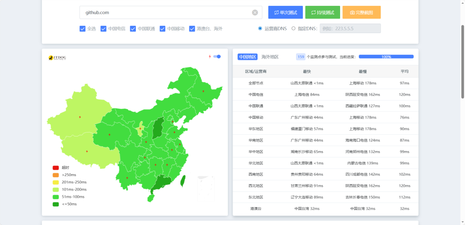Click the 贵州贵阳移动 64ms cell
The height and width of the screenshot is (225, 465).
click(307, 174)
